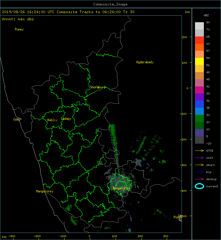Click the Goa label on the coast

coord(16,119)
